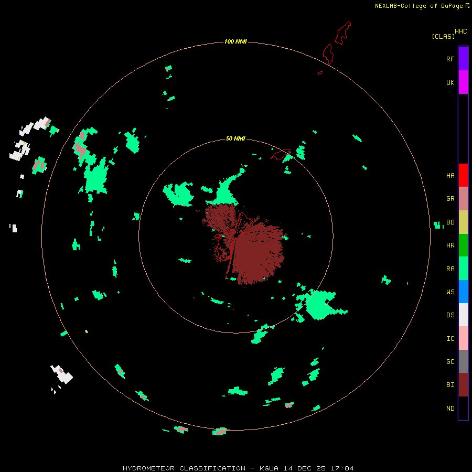472x472 pixels.
Task: Click the [CLAS] units label
Action: [x=443, y=36]
